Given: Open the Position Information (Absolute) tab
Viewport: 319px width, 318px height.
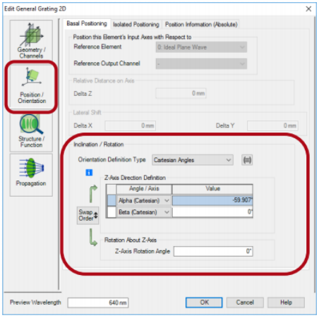Looking at the screenshot, I should click(x=201, y=25).
